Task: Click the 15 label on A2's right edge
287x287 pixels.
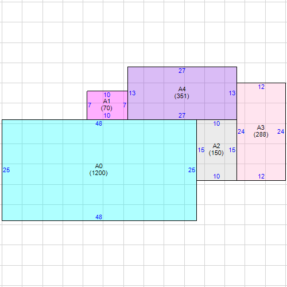Action: (x=232, y=150)
